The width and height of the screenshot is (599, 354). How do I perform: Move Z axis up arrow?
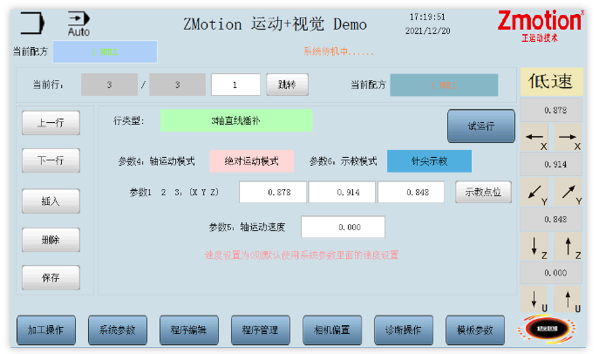[x=568, y=246]
